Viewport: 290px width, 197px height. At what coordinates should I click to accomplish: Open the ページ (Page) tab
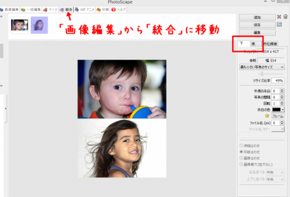51,9
